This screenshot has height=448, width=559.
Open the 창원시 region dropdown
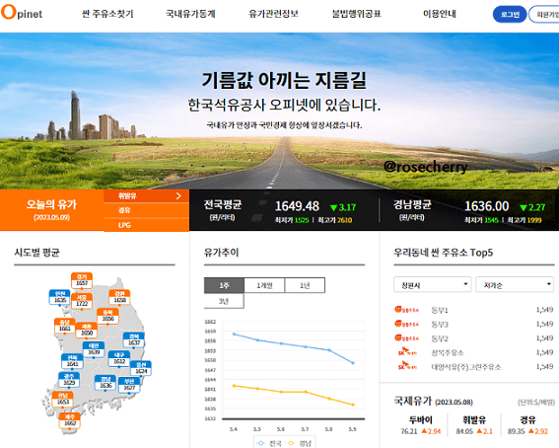click(433, 285)
